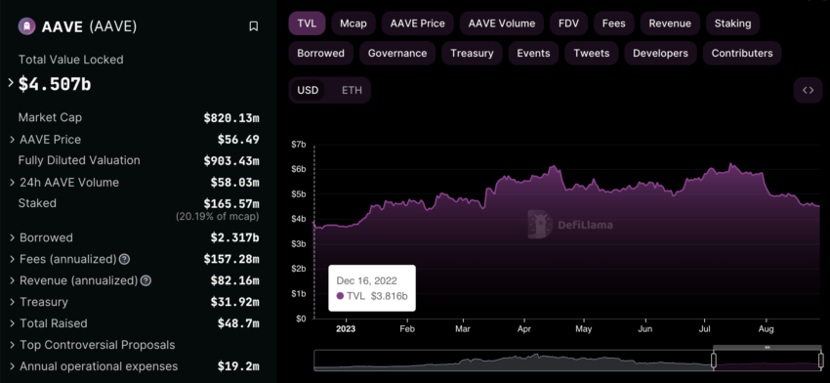Switch chart denomination to ETH

click(352, 90)
